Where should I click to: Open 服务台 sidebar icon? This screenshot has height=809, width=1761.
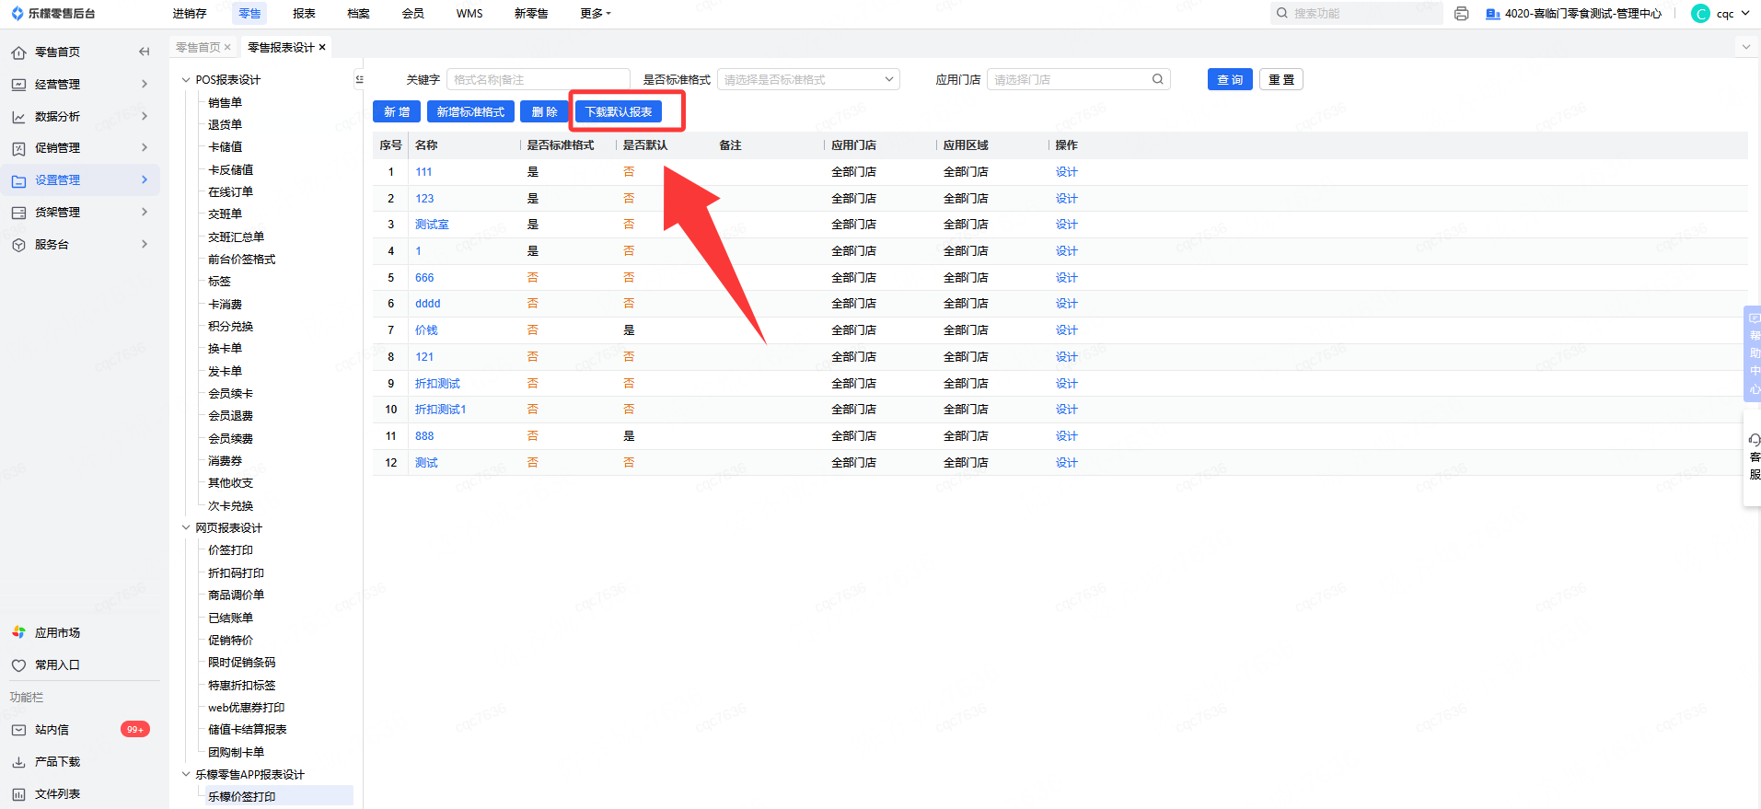18,245
